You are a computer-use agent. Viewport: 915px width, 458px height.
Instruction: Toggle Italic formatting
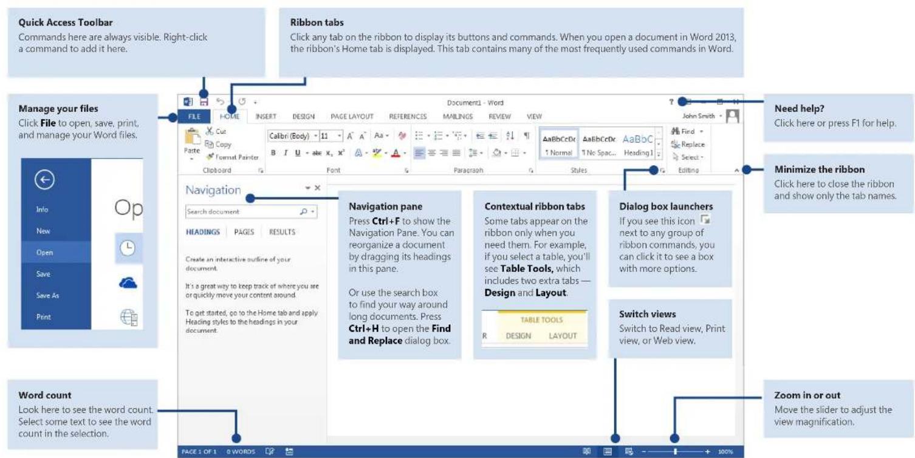pyautogui.click(x=286, y=153)
